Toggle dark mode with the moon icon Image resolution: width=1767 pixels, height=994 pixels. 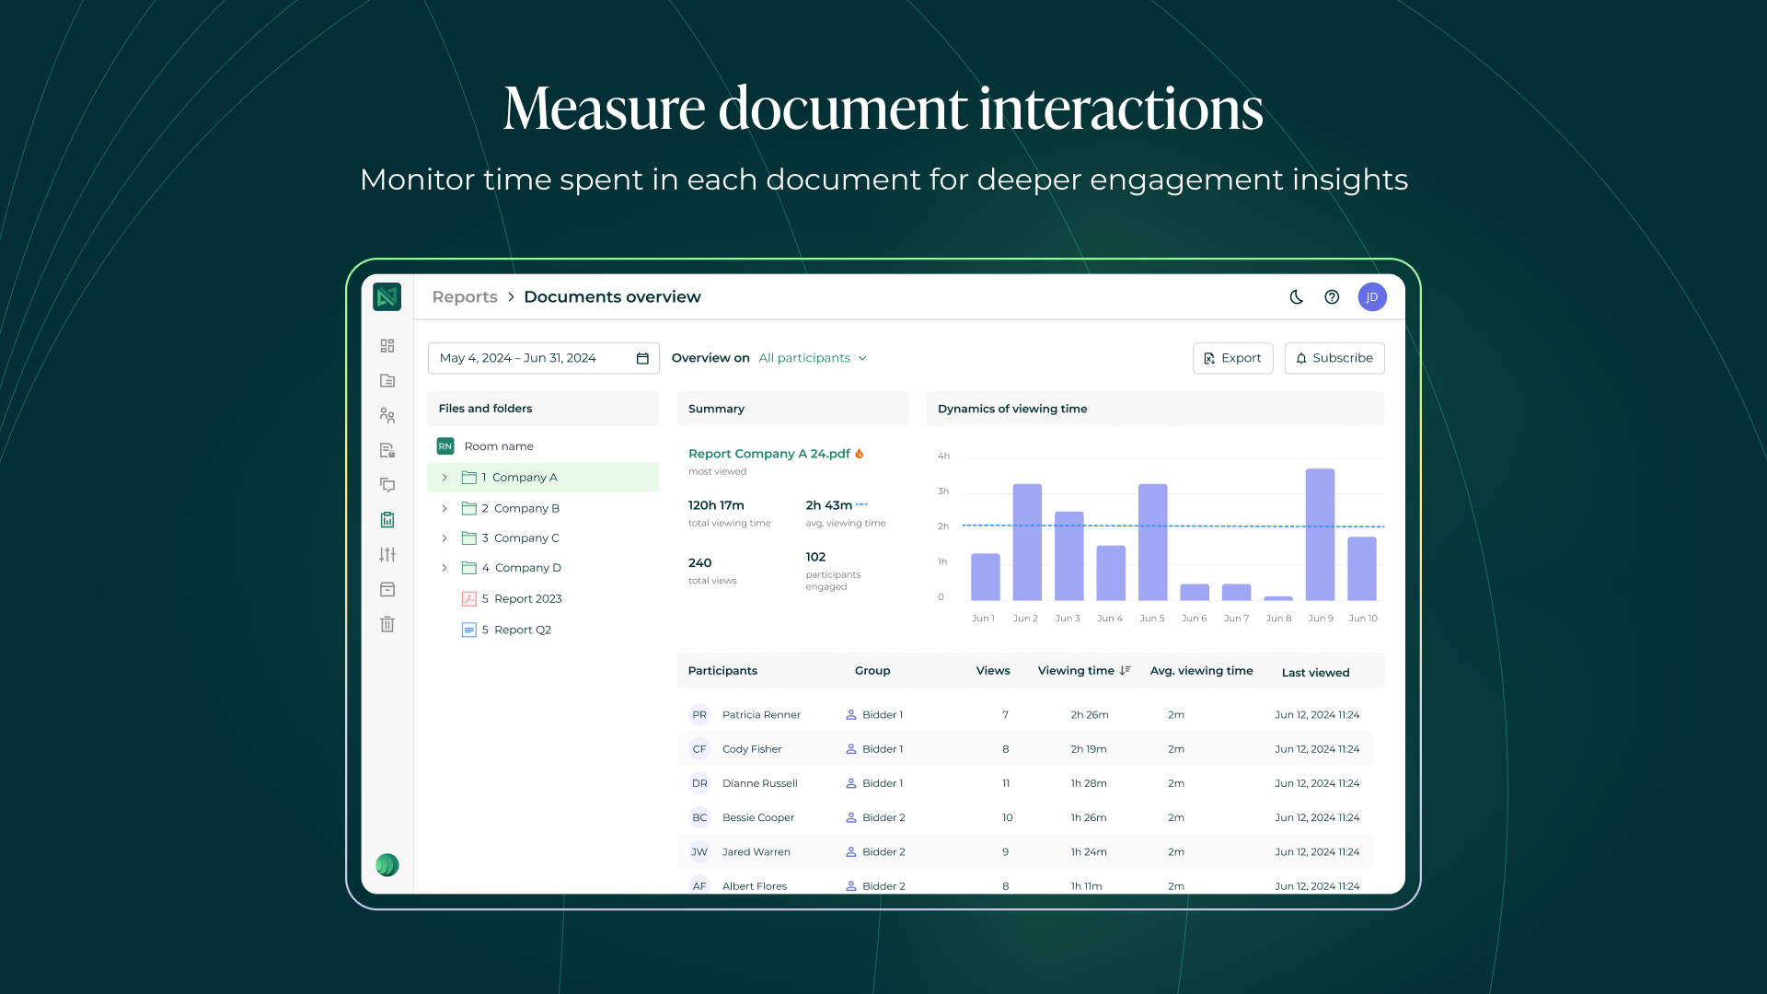1296,296
